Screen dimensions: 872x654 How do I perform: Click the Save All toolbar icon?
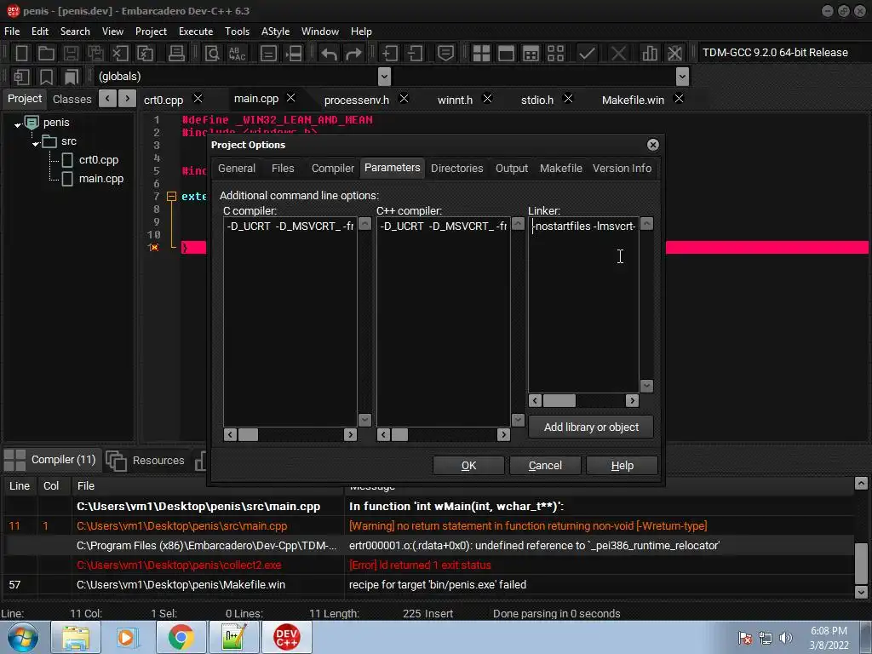(95, 54)
